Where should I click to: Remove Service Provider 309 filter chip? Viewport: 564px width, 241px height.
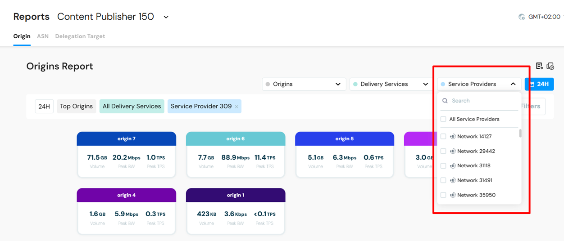tap(237, 107)
